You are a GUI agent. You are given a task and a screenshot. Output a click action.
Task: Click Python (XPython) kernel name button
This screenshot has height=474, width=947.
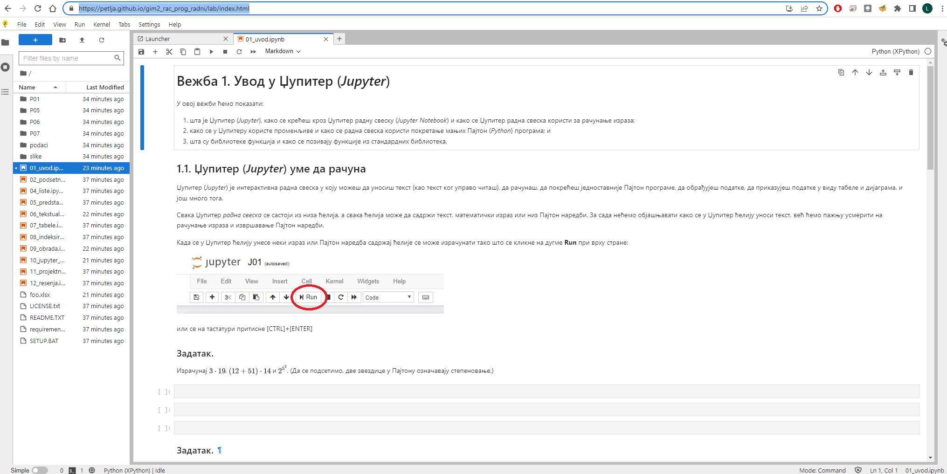pyautogui.click(x=895, y=51)
